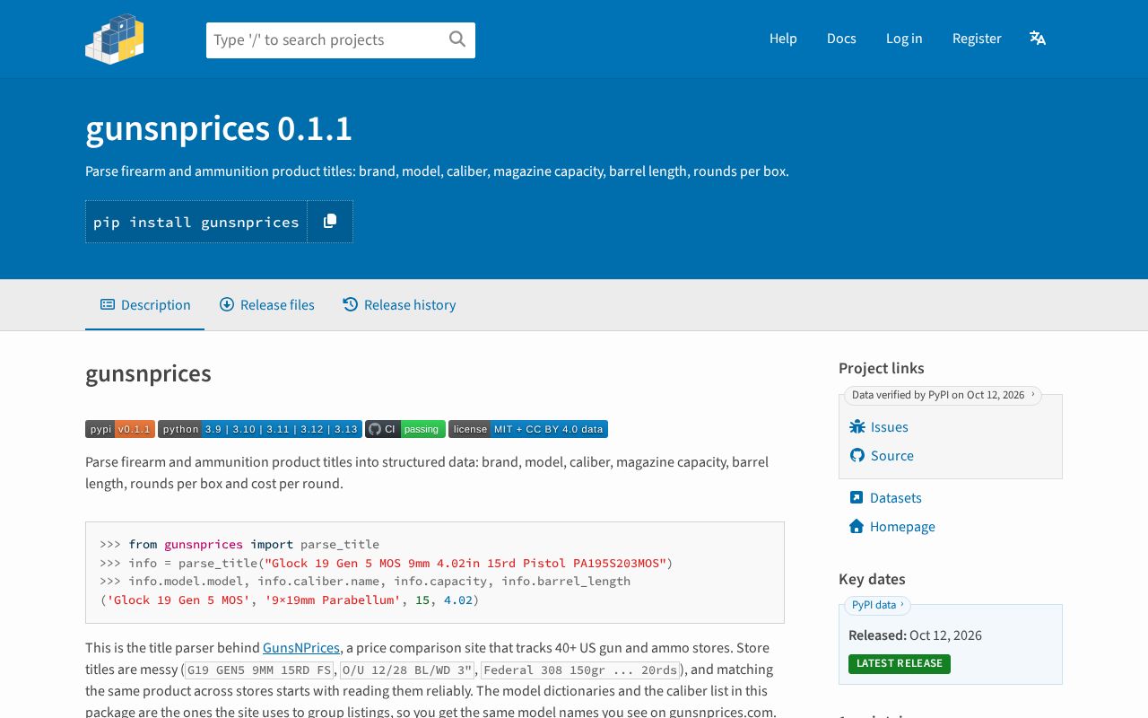
Task: Click the 'Project links' sidebar heading
Action: 882,368
